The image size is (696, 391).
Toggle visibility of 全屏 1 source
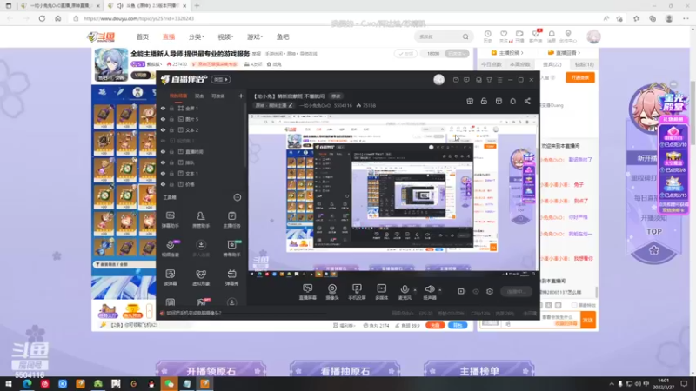click(163, 108)
